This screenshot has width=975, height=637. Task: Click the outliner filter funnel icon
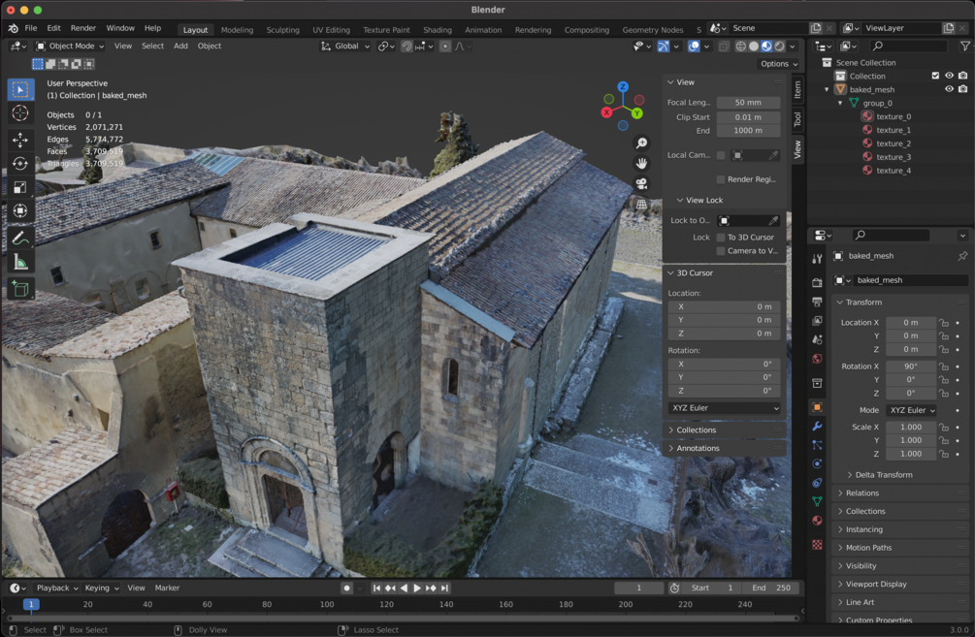[x=964, y=46]
